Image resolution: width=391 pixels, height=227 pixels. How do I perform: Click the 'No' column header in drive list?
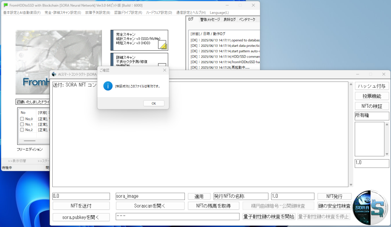(x=23, y=113)
